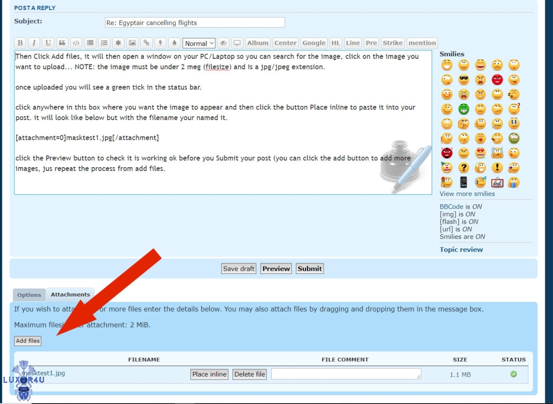Screen dimensions: 553x404
Task: Switch to the Options tab
Action: coord(29,295)
